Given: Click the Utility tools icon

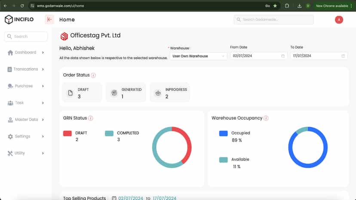Looking at the screenshot, I should pos(10,153).
